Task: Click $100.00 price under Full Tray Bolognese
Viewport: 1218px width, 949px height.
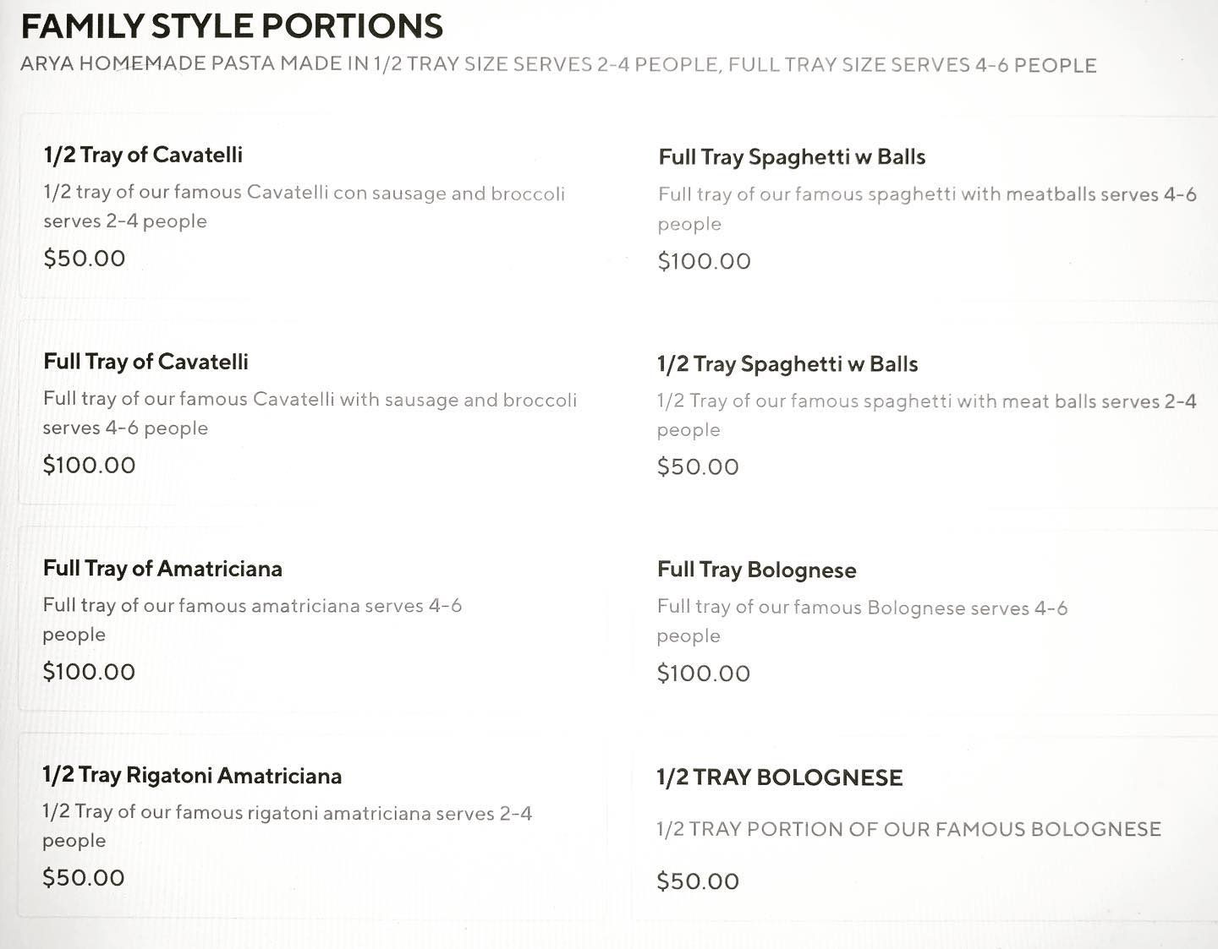Action: [x=703, y=674]
